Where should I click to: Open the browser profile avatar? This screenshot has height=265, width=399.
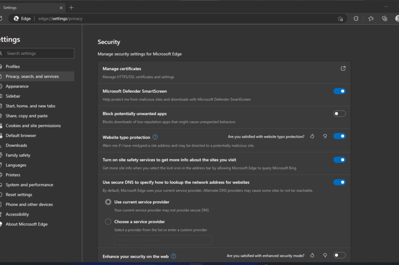(396, 18)
